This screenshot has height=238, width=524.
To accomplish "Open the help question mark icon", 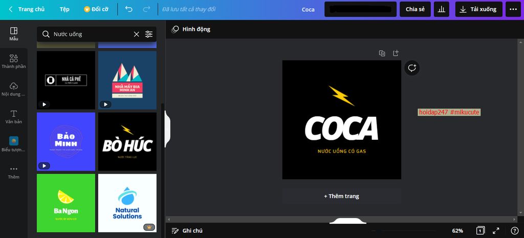I will point(515,231).
